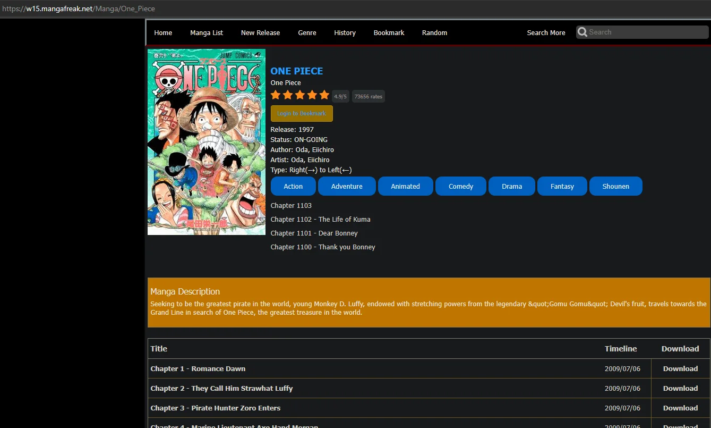This screenshot has width=711, height=428.
Task: Open Chapter 3 - Pirate Hunter Zoro Enters
Action: (216, 408)
